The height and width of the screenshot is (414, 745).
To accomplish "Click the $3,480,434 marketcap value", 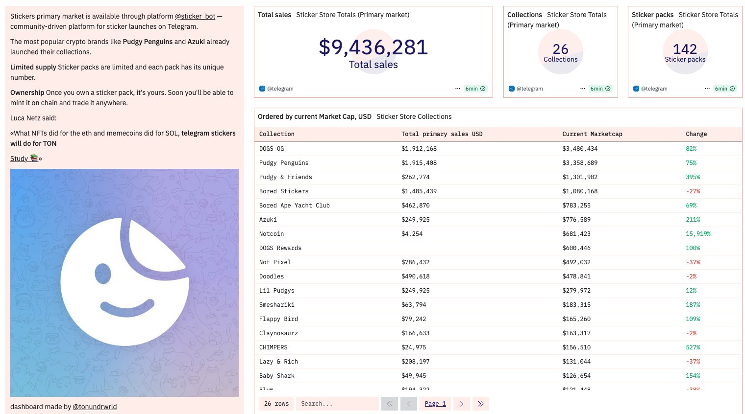I will tap(580, 149).
